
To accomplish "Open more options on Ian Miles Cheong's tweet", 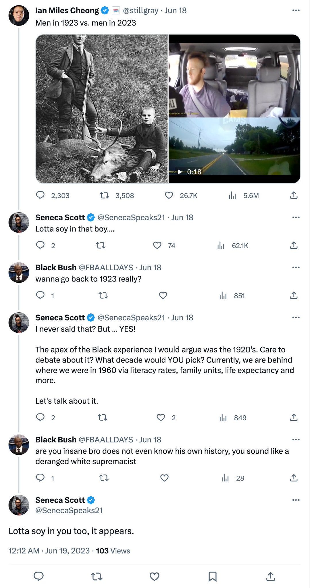I will click(296, 10).
